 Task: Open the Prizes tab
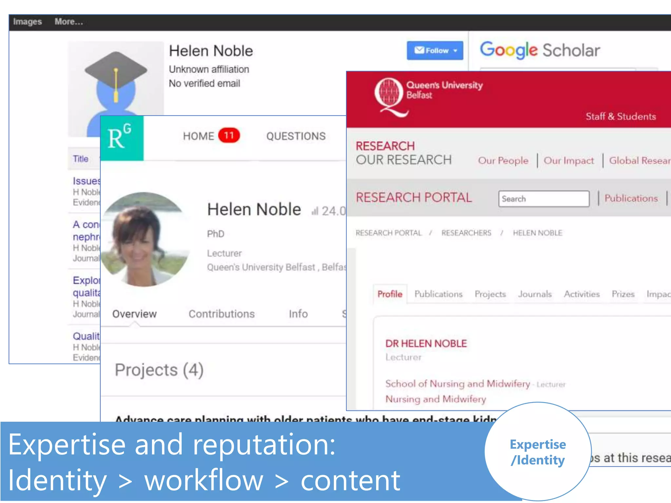(623, 294)
